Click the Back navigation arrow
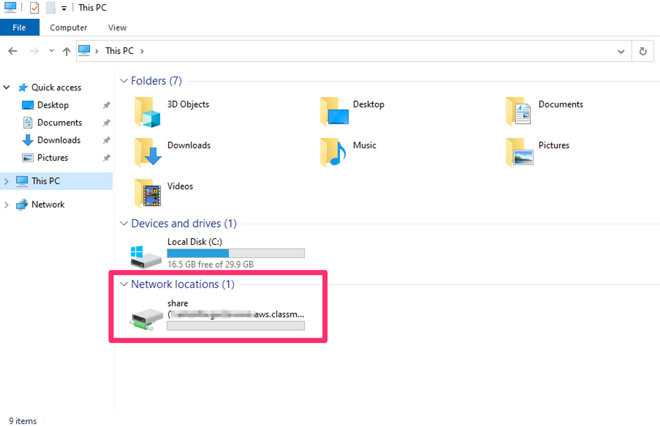660x426 pixels. point(12,51)
